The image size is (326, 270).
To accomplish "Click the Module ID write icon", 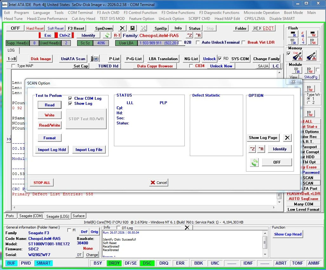I will coord(309,70).
